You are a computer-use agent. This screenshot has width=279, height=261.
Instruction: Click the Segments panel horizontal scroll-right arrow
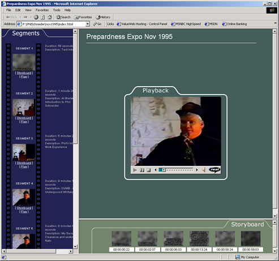pyautogui.click(x=71, y=251)
